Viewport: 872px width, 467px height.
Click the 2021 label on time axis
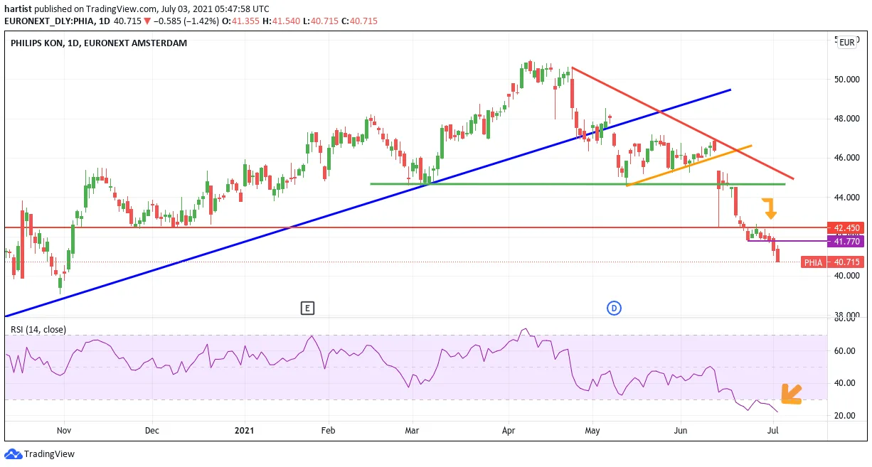click(244, 430)
